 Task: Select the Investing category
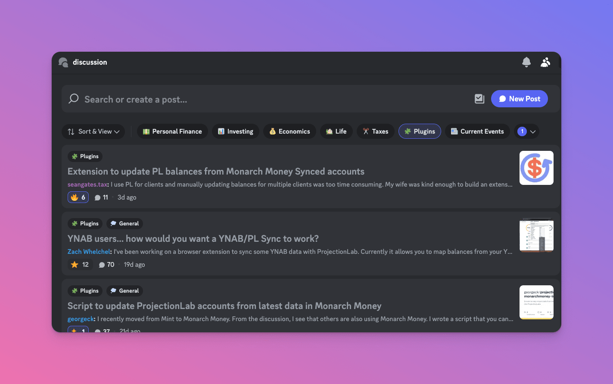235,131
